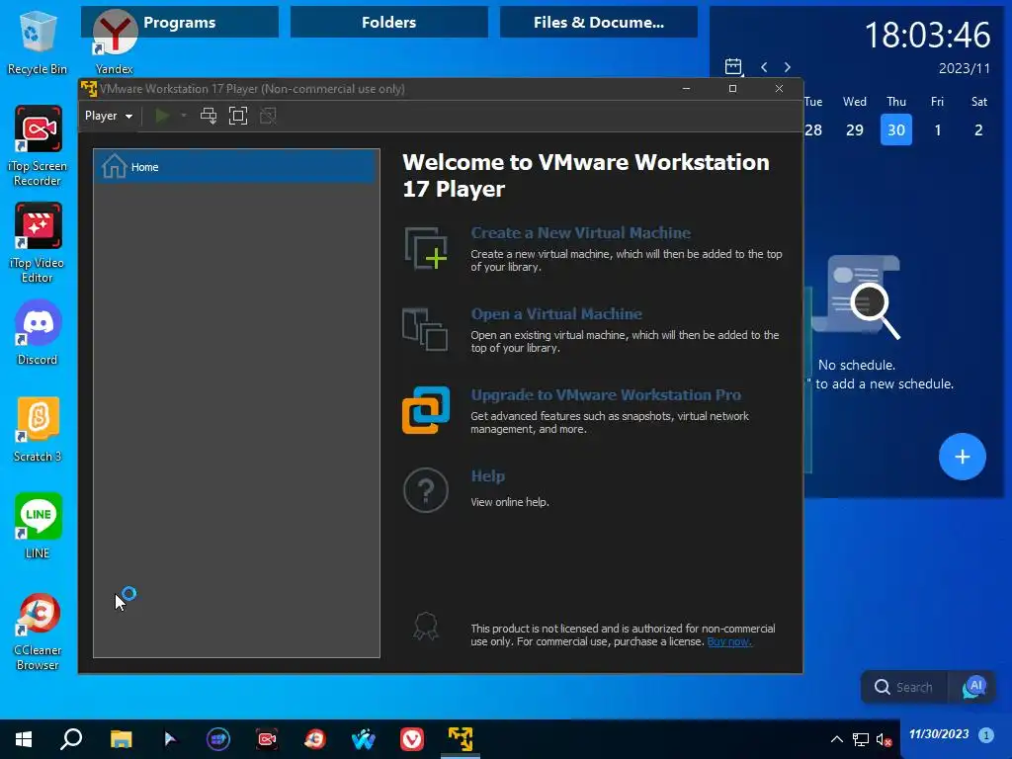Expand the power options arrow beside play
Screen dimensions: 1012x759
[183, 116]
